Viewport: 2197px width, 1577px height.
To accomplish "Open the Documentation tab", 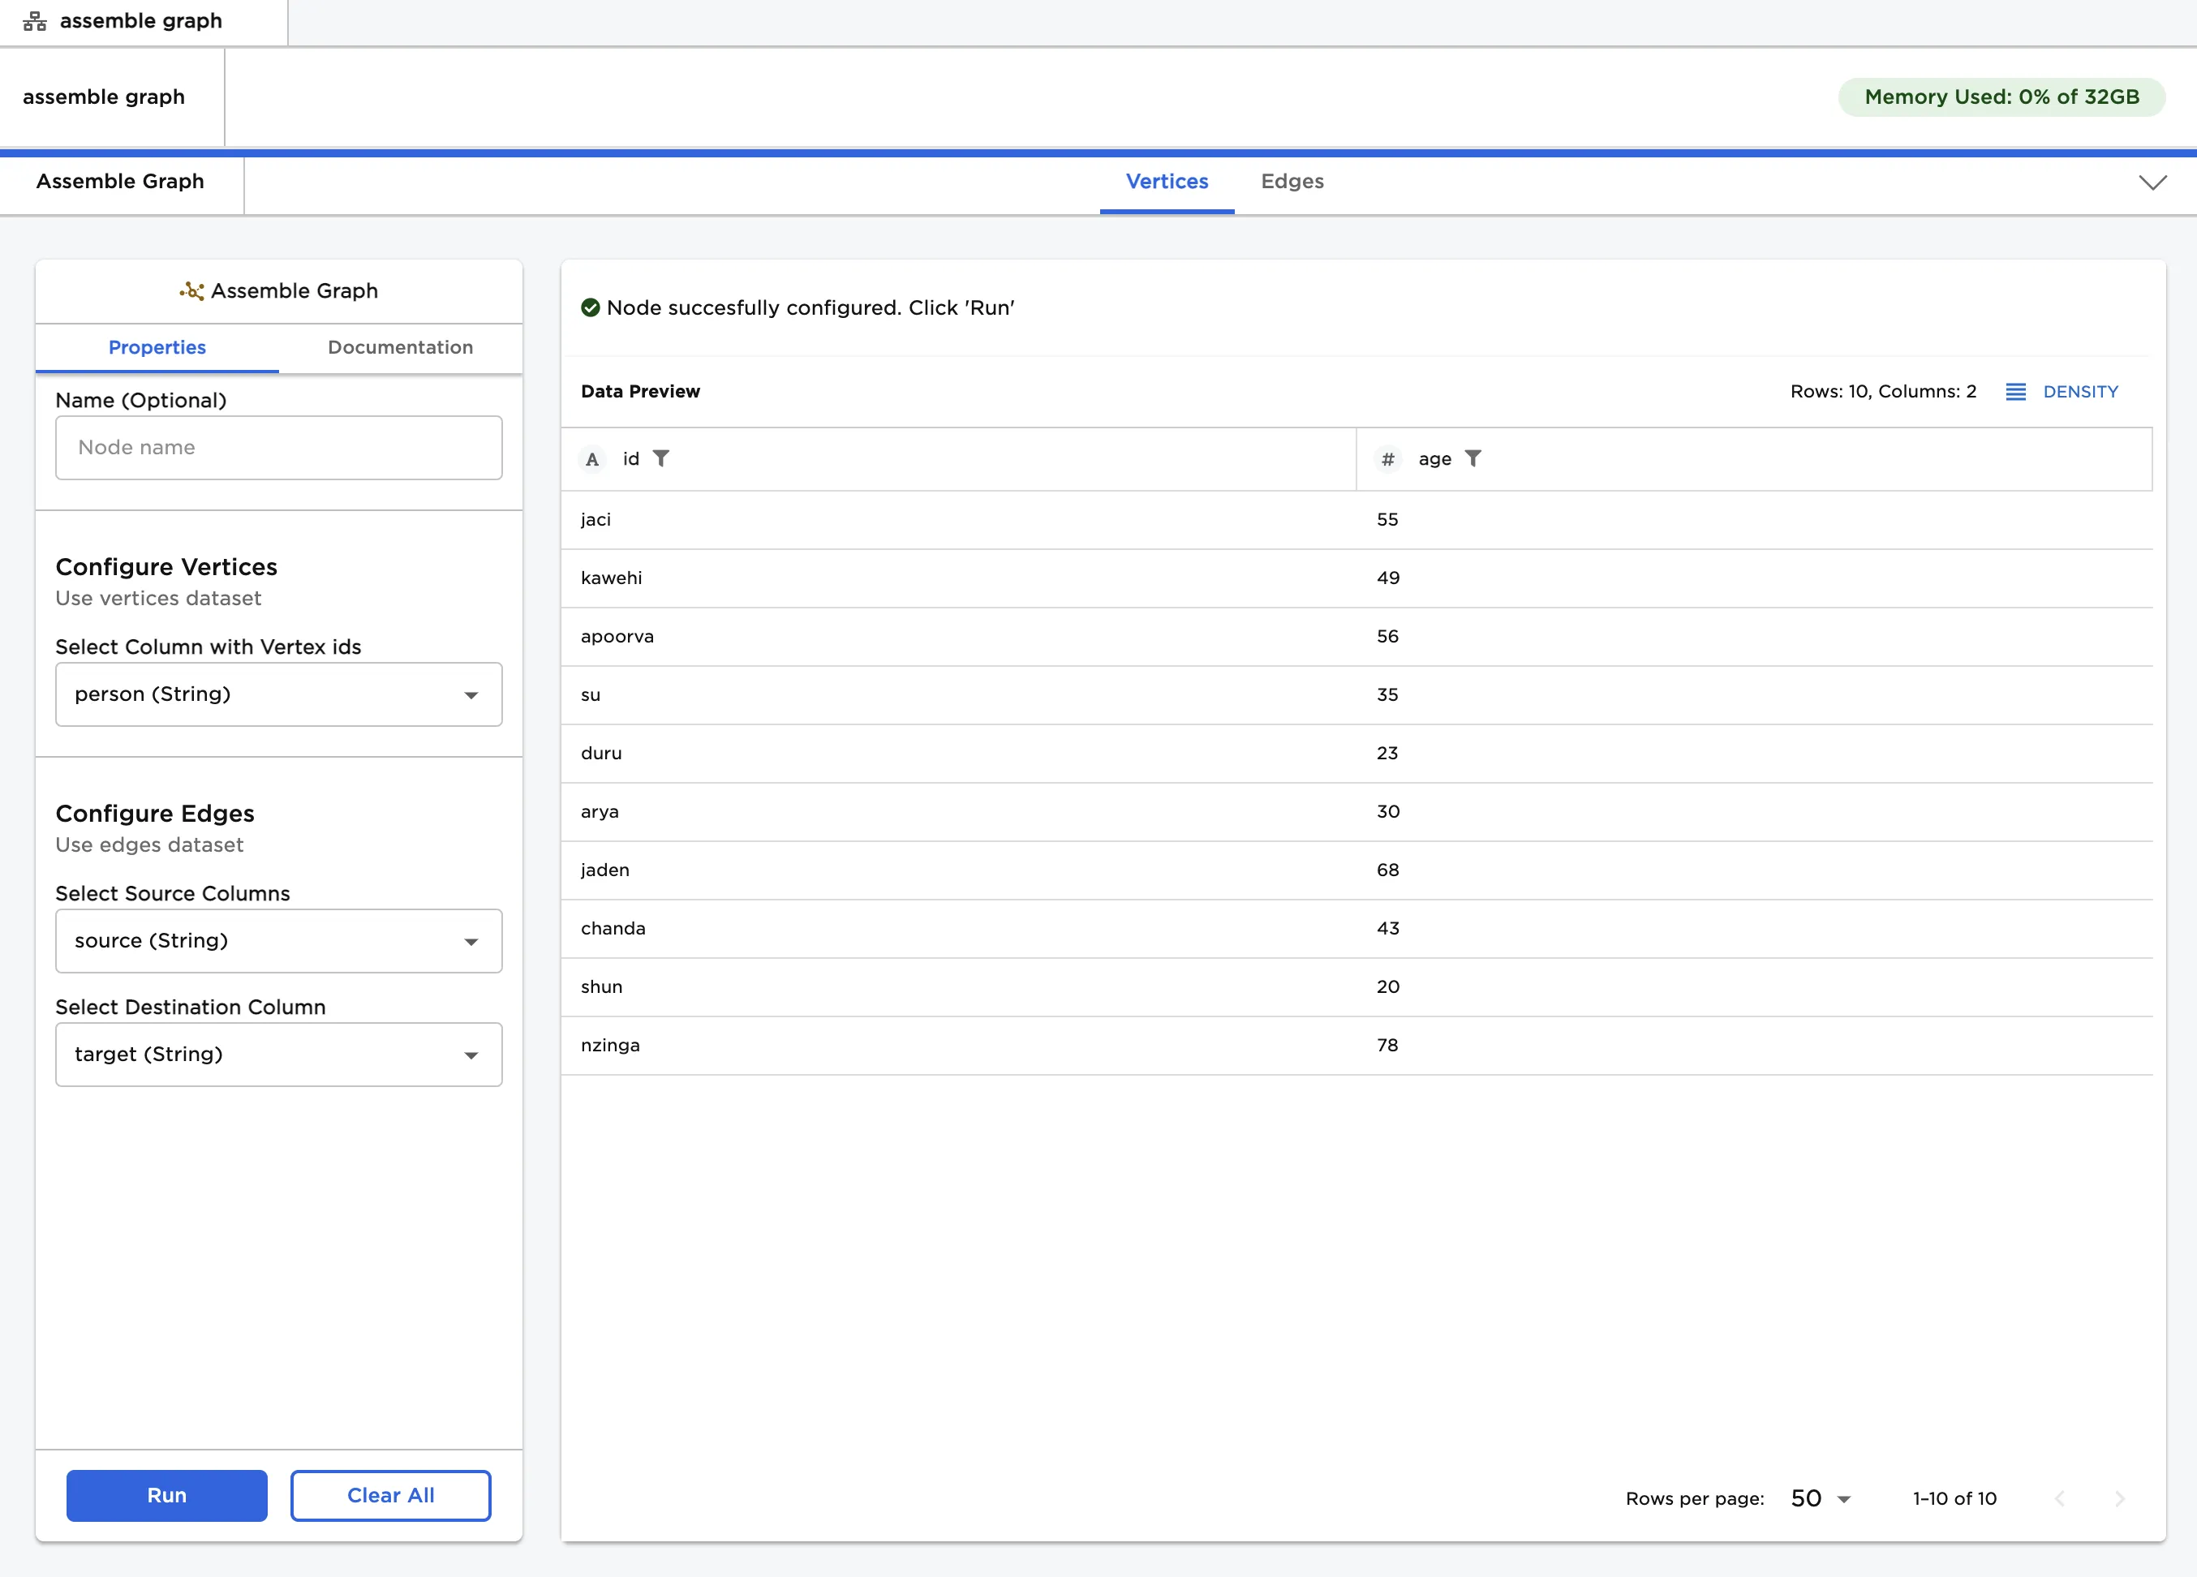I will (x=400, y=346).
